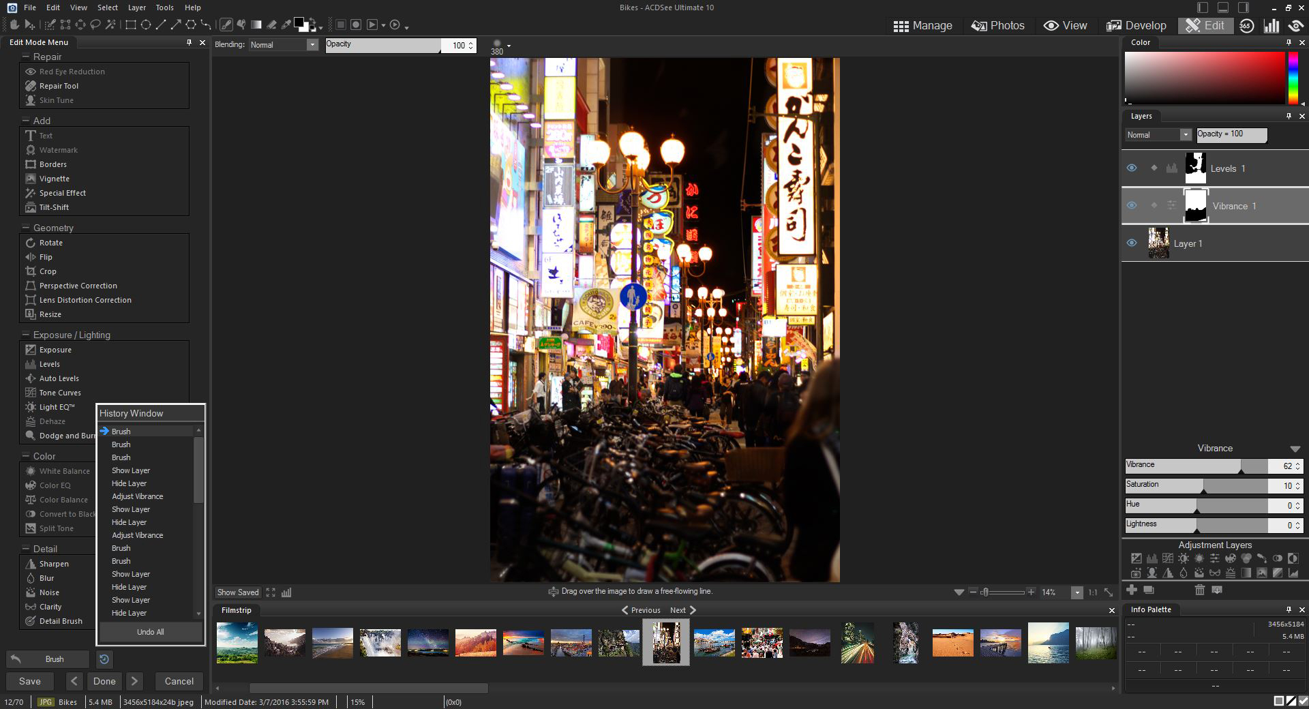Screen dimensions: 1309x709
Task: Open Blending mode Normal dropdown in toolbar
Action: (x=312, y=45)
